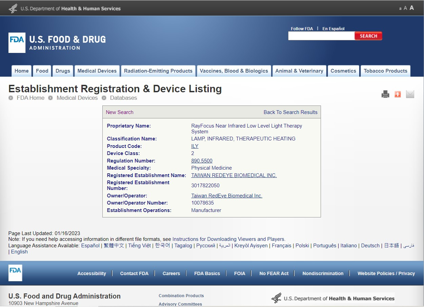Click the red SEARCH button
The width and height of the screenshot is (424, 307).
(x=368, y=36)
